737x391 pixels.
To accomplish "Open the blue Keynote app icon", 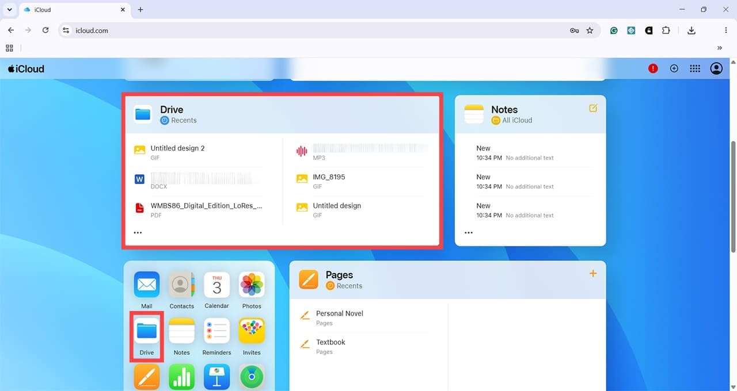I will pos(216,377).
